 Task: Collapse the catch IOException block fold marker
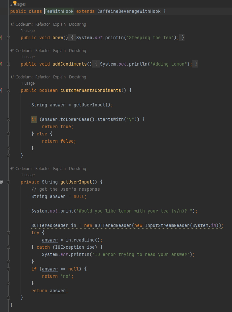8,247
